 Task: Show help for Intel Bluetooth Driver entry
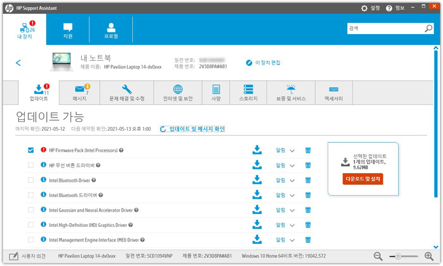click(x=94, y=180)
